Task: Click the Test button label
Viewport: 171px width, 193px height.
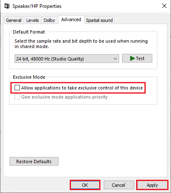Action: coord(140,58)
